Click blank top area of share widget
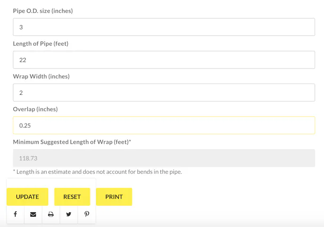Viewport: 324px width, 227px height. (51, 182)
